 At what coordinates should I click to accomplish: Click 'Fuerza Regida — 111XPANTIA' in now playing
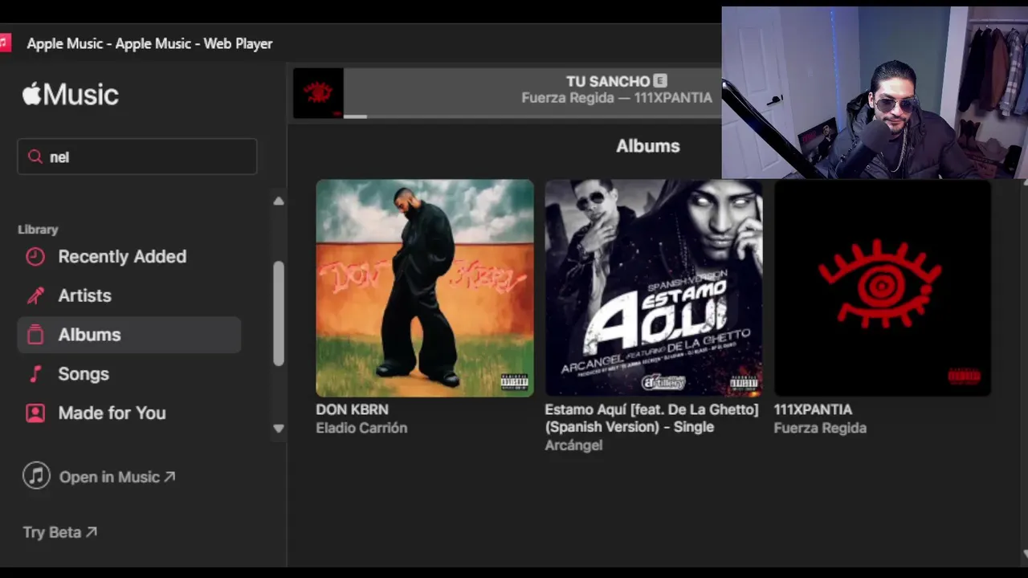pos(617,98)
